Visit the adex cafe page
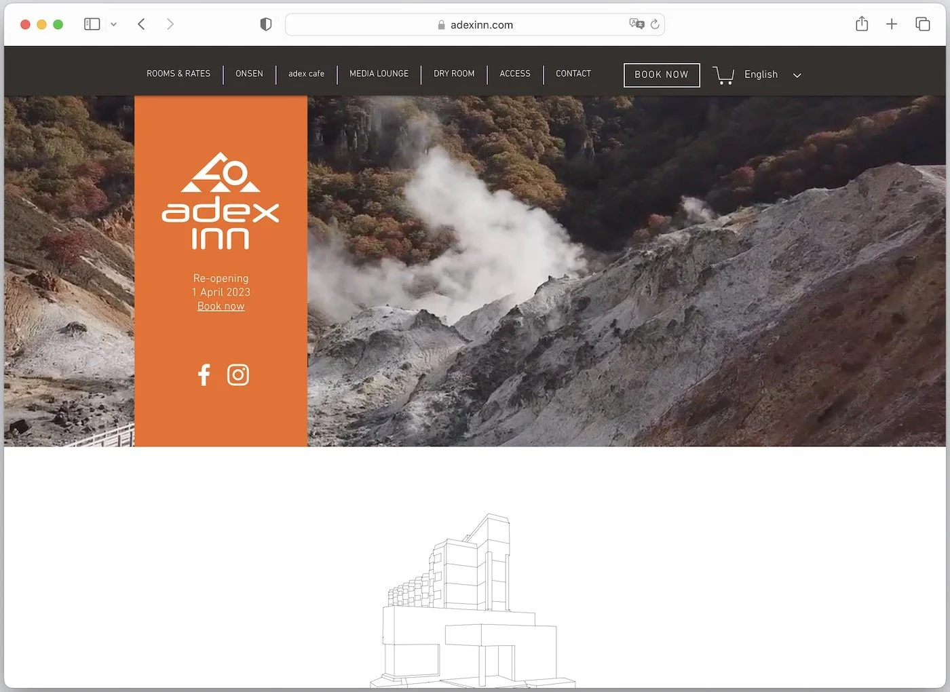950x692 pixels. (306, 74)
